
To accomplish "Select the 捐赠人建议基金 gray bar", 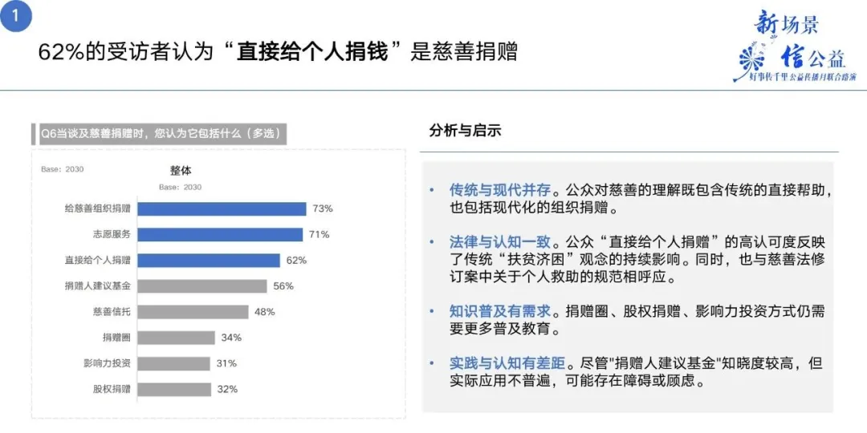I will (x=202, y=286).
